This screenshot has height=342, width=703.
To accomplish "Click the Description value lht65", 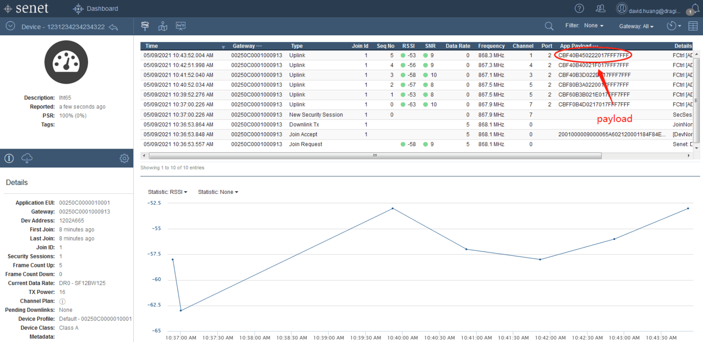I will [65, 98].
